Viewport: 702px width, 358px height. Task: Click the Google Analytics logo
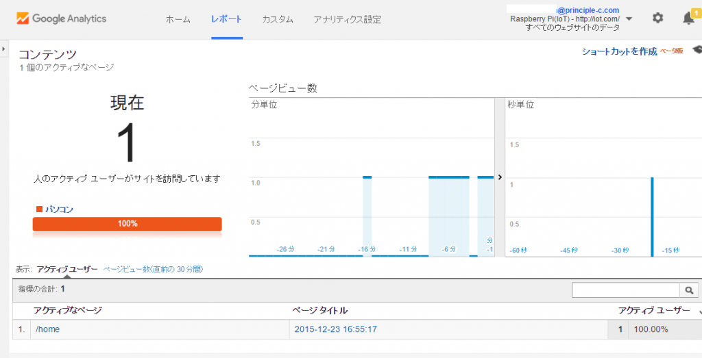[x=62, y=18]
